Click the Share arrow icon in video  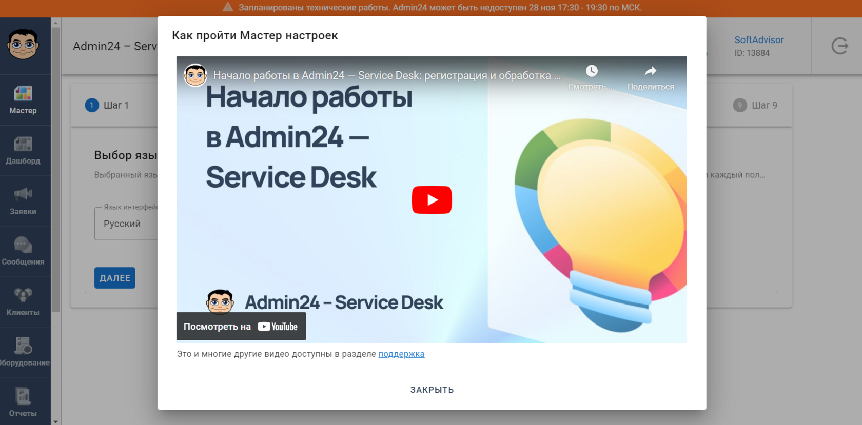[x=650, y=71]
